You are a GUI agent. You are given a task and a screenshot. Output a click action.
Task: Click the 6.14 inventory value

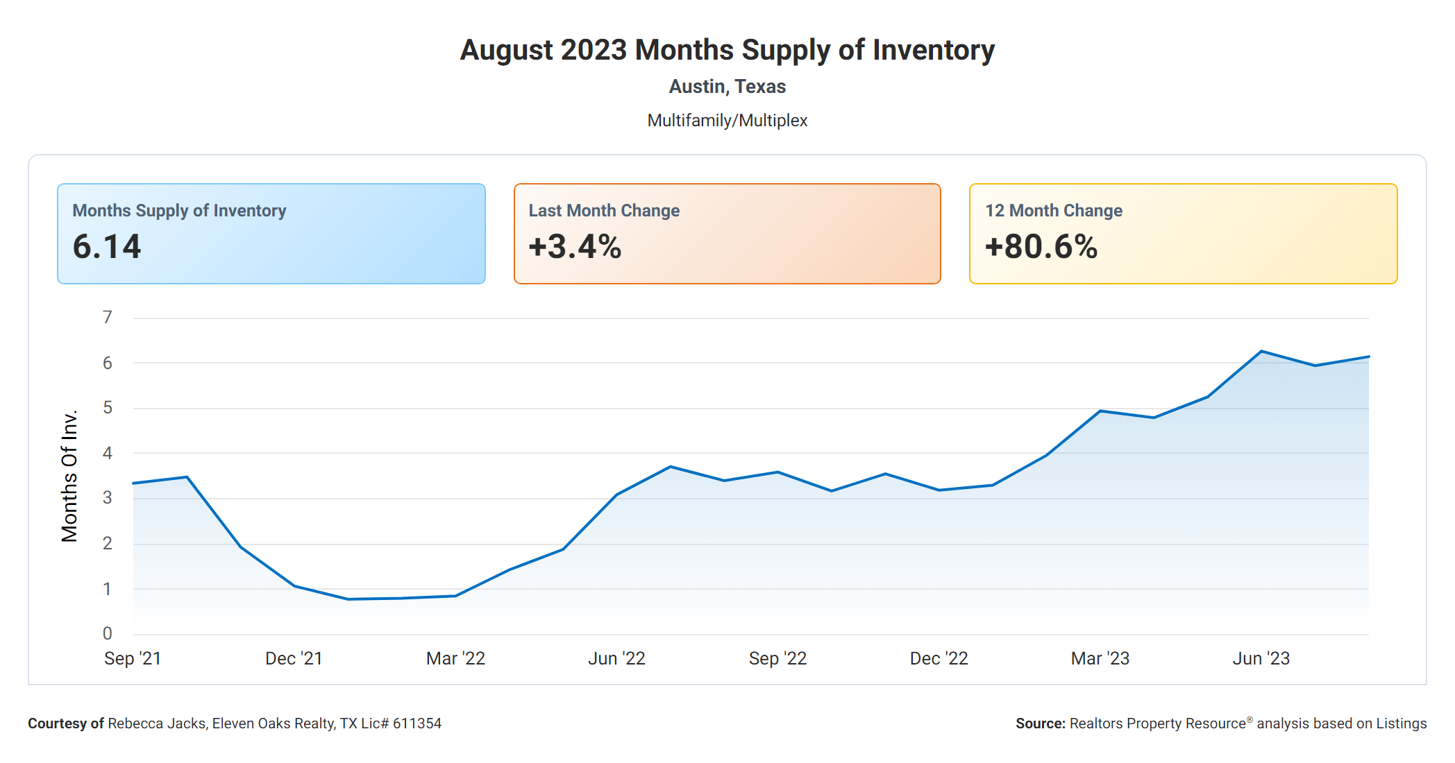(x=107, y=247)
